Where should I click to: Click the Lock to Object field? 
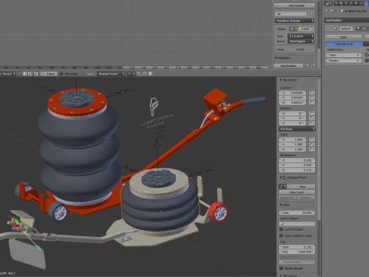point(297,224)
